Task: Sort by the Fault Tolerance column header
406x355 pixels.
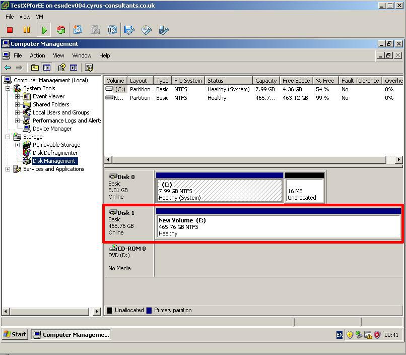Action: [x=360, y=81]
